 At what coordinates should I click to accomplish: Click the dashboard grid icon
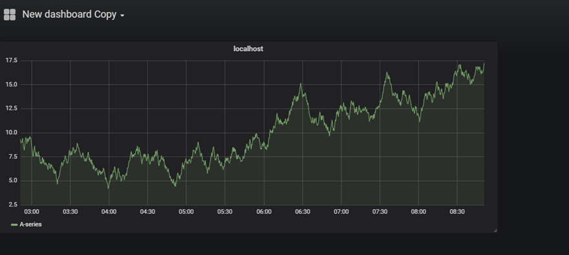point(10,15)
